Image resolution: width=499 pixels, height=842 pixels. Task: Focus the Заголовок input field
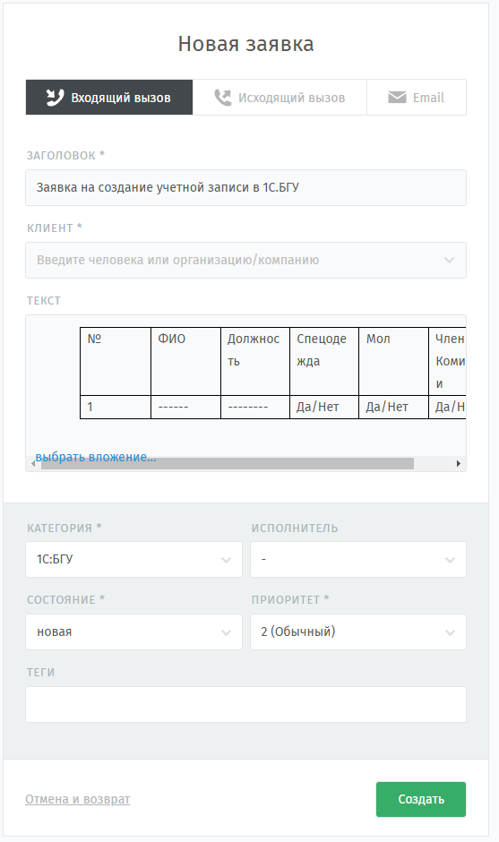[x=246, y=187]
